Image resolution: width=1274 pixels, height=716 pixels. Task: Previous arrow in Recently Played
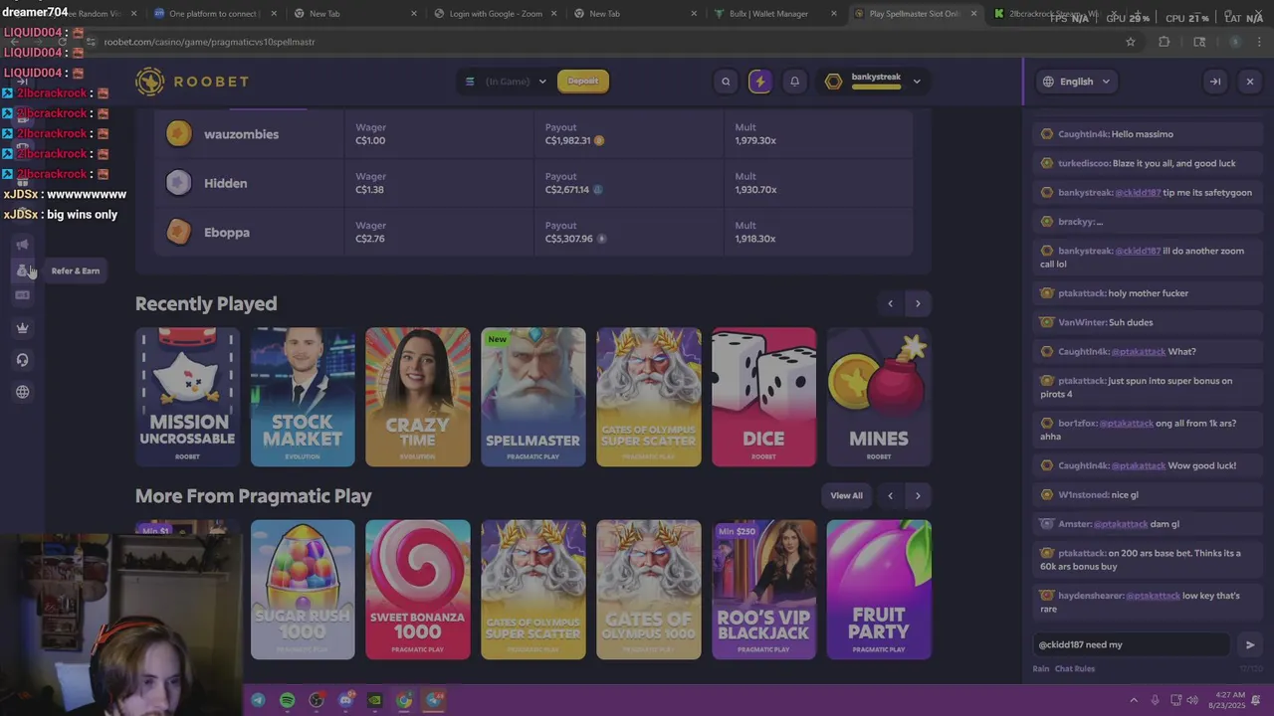point(890,303)
